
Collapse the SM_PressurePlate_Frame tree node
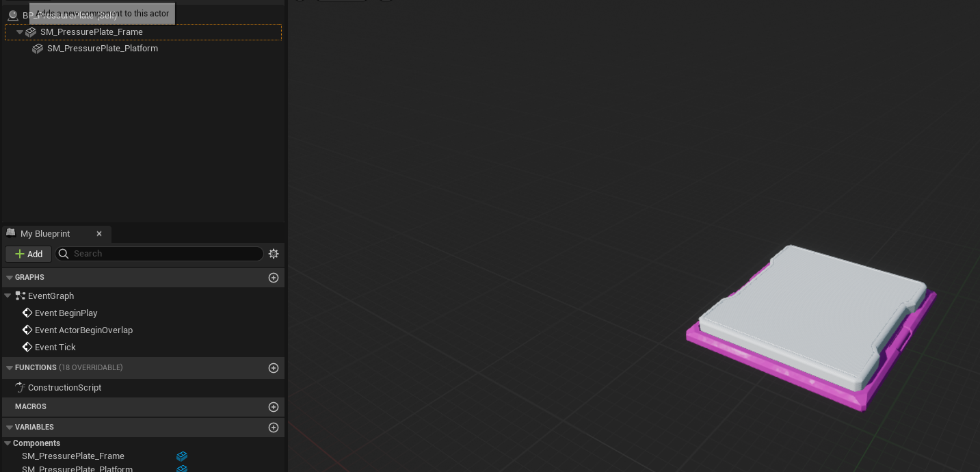click(20, 32)
